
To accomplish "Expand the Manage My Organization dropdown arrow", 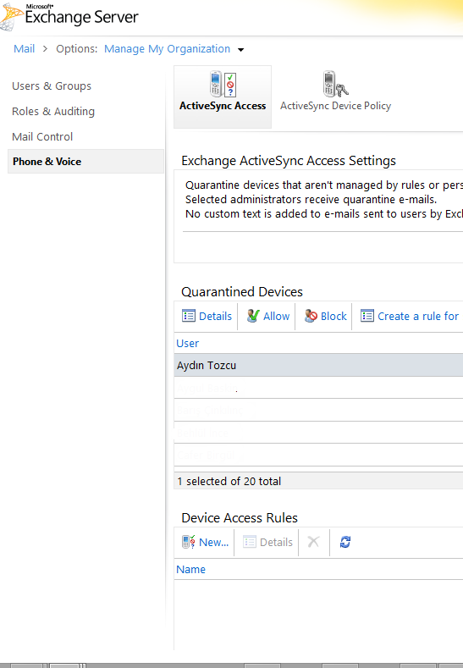I will pos(240,49).
